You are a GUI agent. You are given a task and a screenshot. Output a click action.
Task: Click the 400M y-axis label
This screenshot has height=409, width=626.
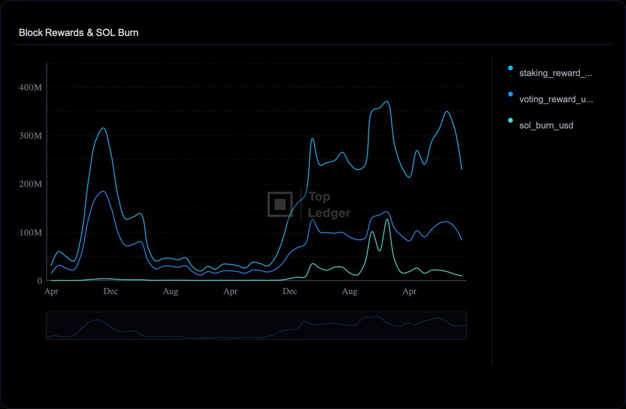31,88
